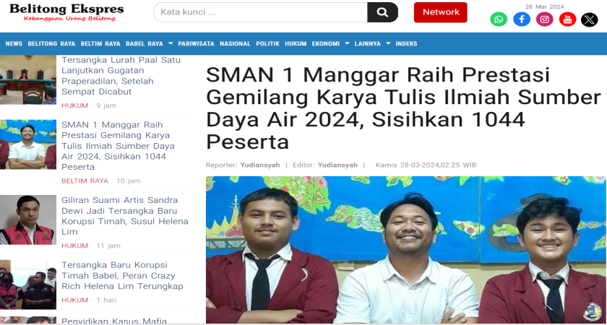Expand the LAINNYA dropdown arrow
607x325 pixels.
tap(388, 44)
